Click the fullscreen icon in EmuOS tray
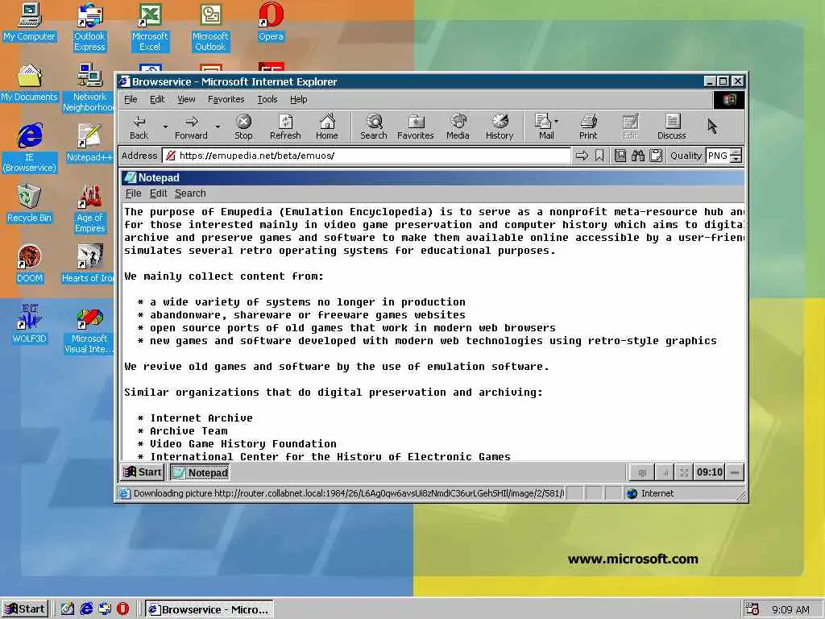The height and width of the screenshot is (619, 825). [684, 472]
